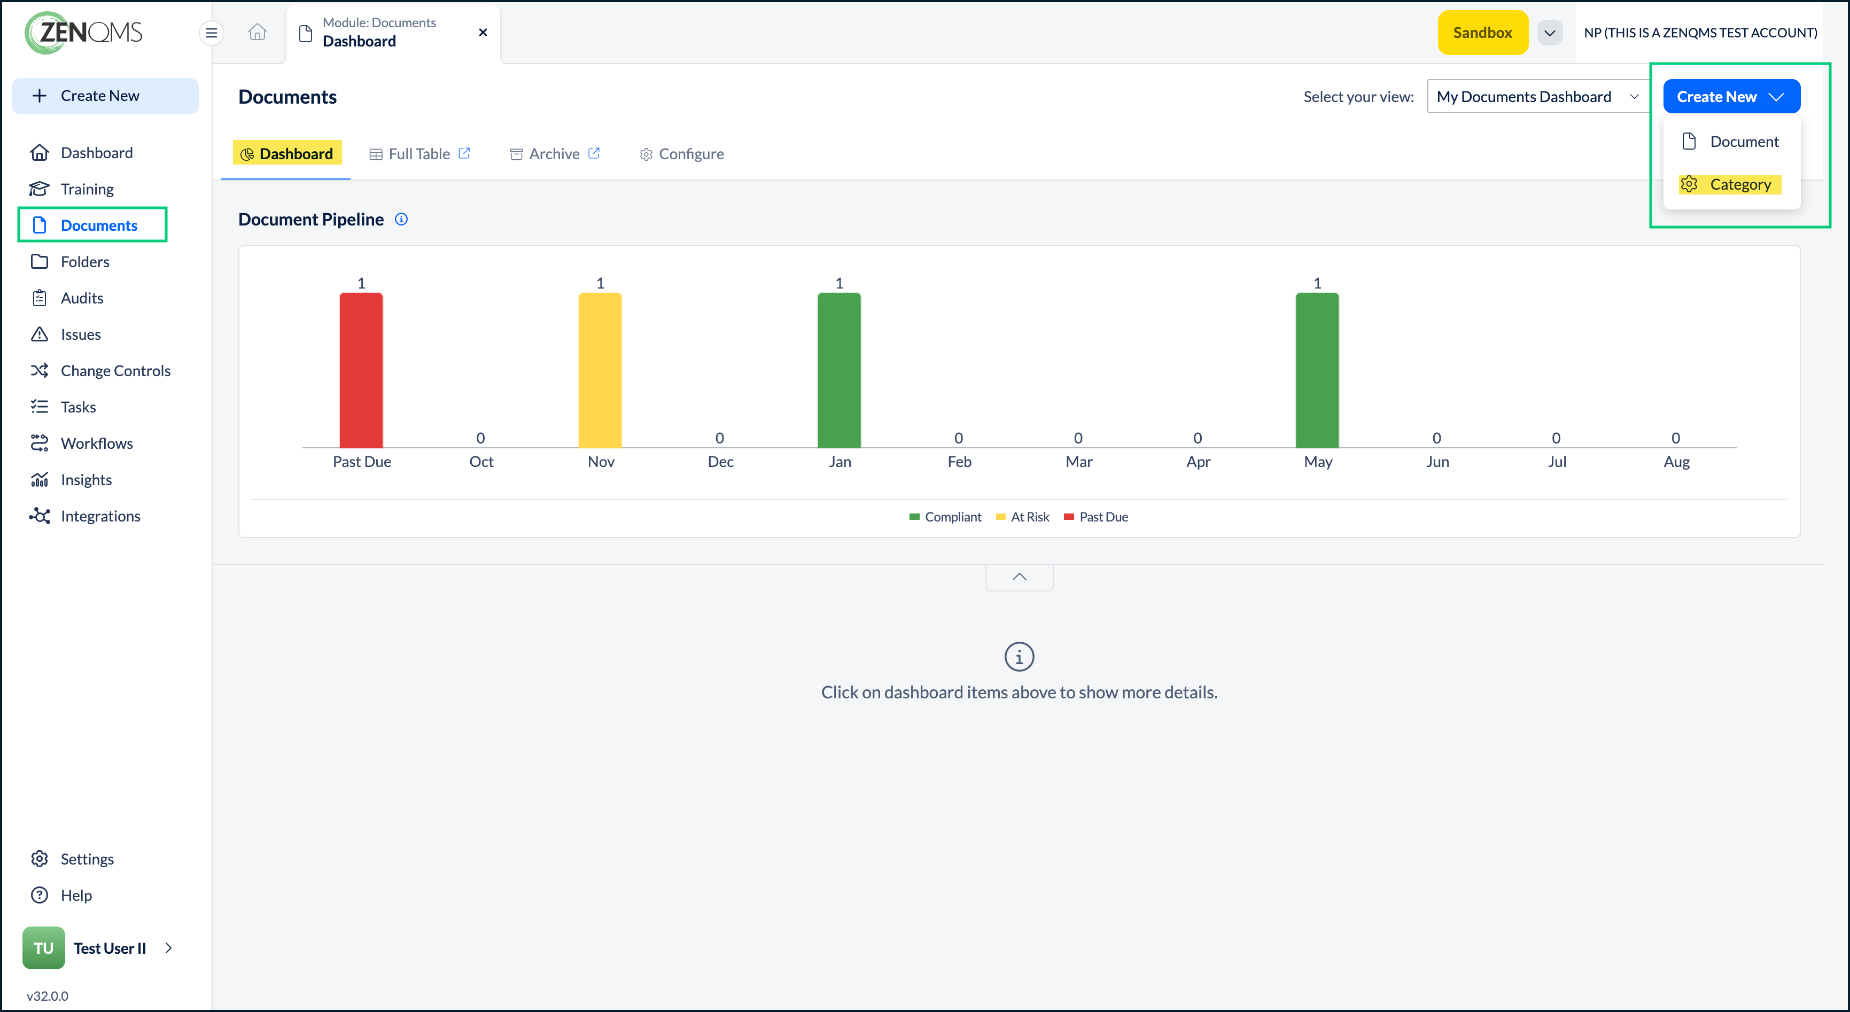This screenshot has height=1012, width=1850.
Task: Open the My Documents Dashboard view selector
Action: pyautogui.click(x=1537, y=96)
